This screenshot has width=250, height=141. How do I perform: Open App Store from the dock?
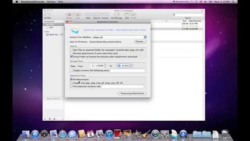(35, 134)
